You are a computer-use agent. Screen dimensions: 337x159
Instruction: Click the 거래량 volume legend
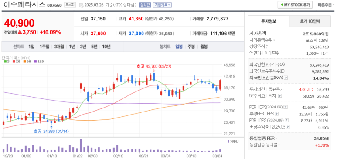pos(233,142)
